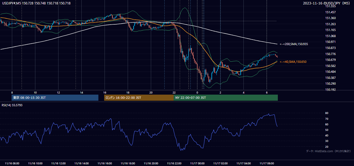Click price axis value 151.068
Screen dimensions: 354x166
pyautogui.click(x=330, y=36)
